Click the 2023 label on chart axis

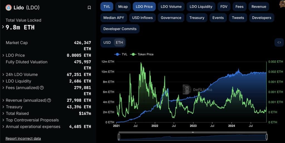tap(193, 126)
